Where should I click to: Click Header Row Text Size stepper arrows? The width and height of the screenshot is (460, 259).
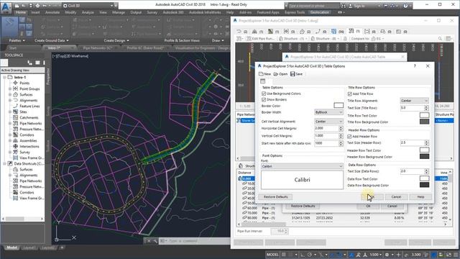click(x=426, y=142)
